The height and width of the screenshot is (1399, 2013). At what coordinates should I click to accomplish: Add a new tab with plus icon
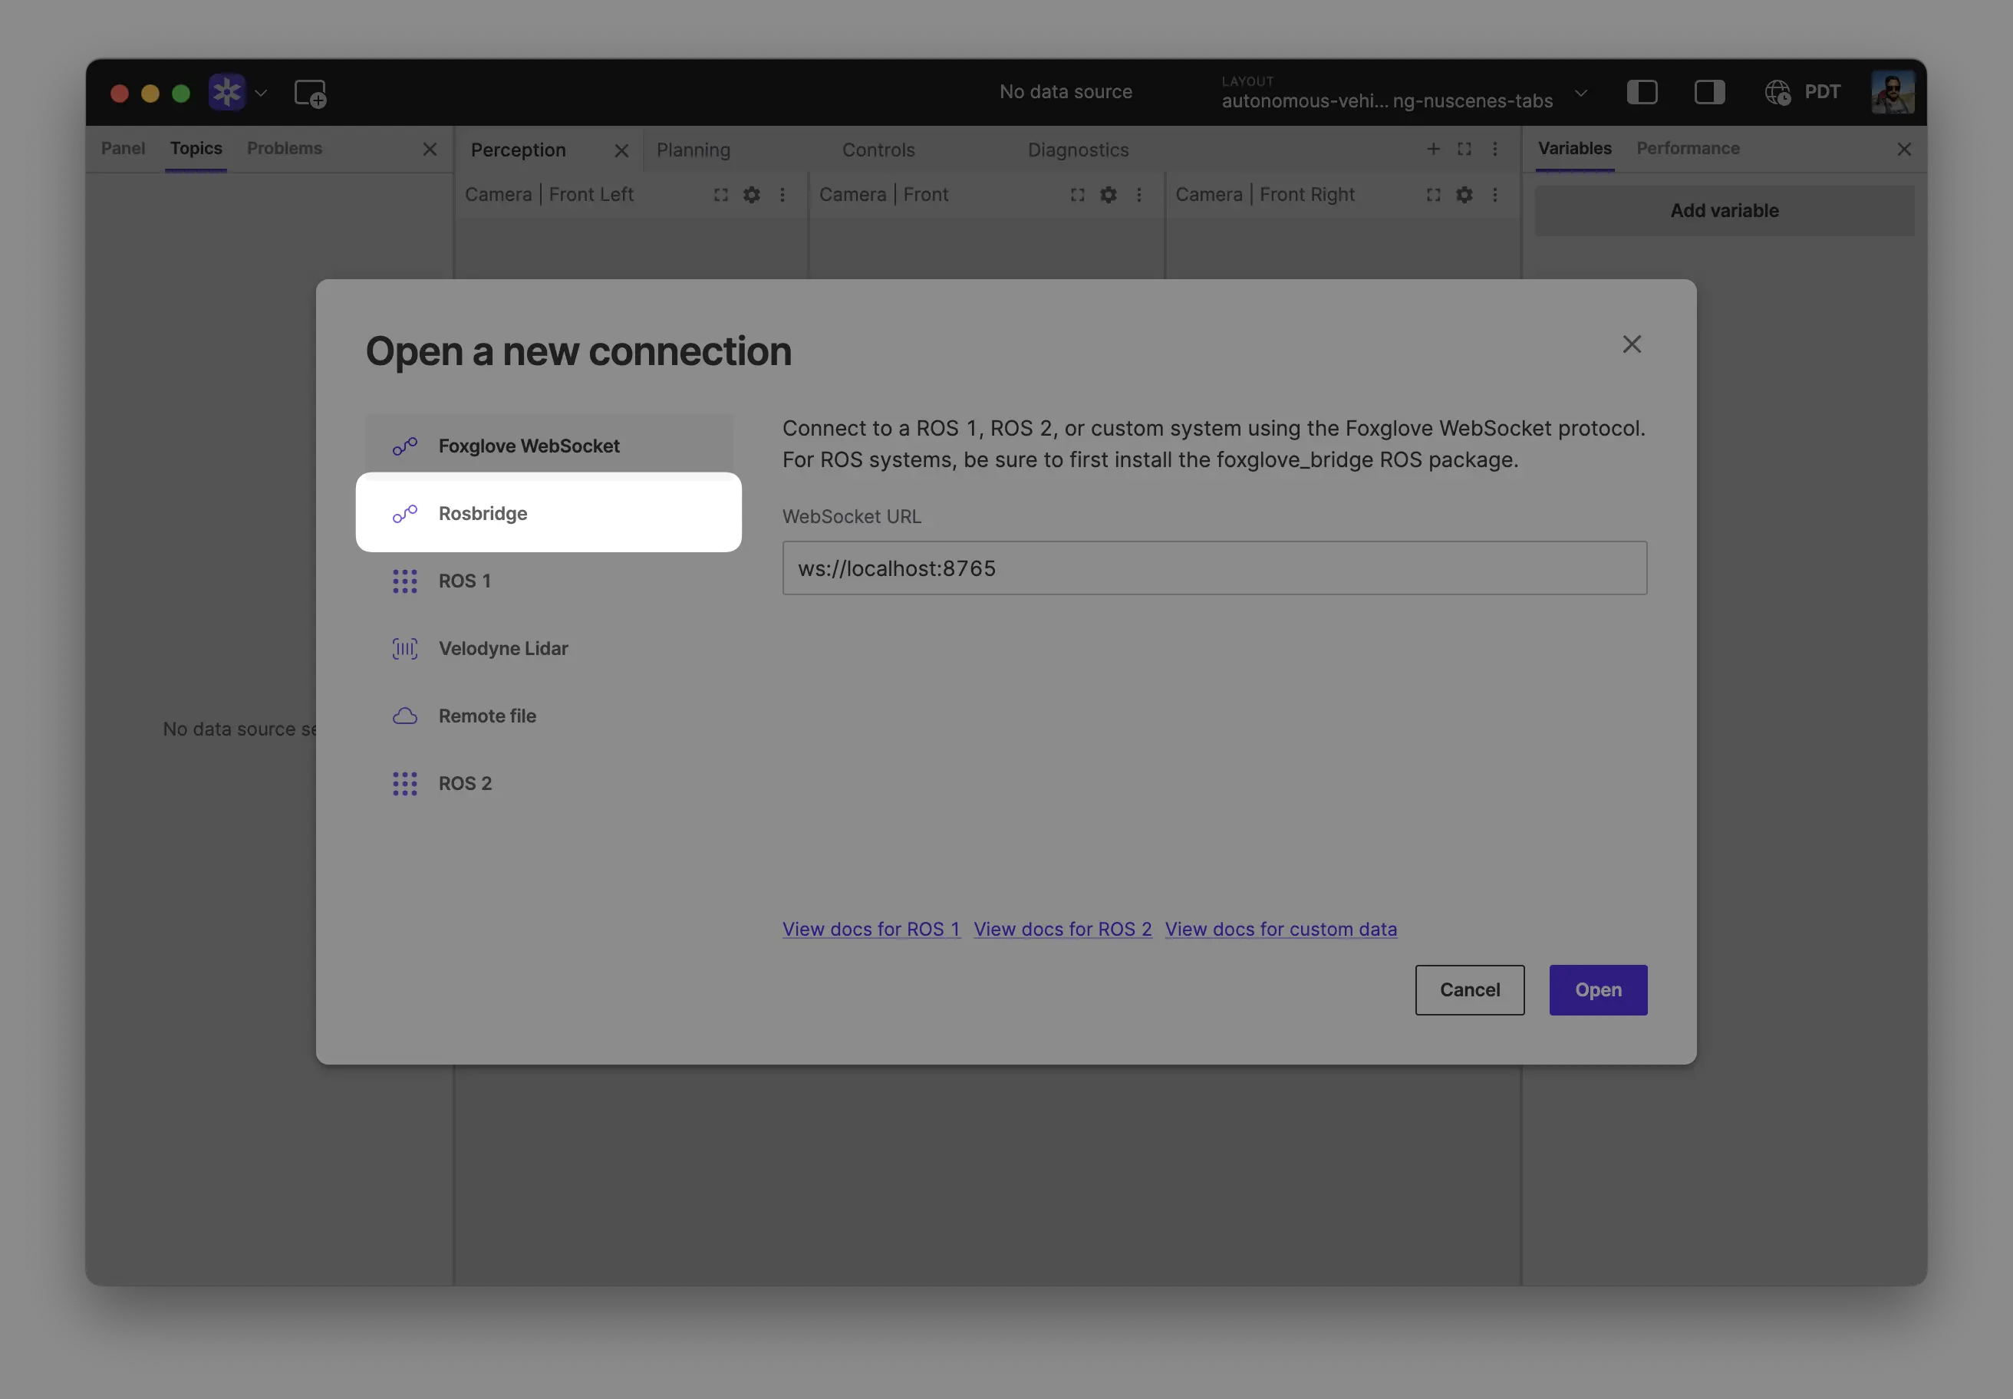pos(1432,149)
